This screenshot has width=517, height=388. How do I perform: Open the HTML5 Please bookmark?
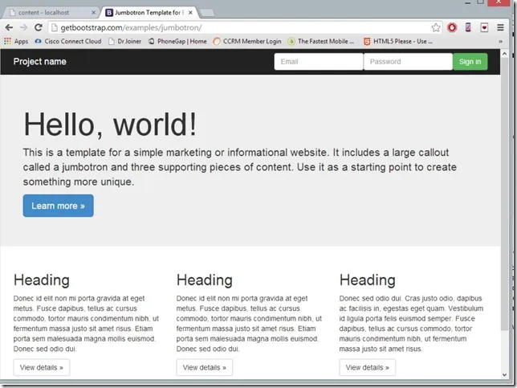coord(397,41)
